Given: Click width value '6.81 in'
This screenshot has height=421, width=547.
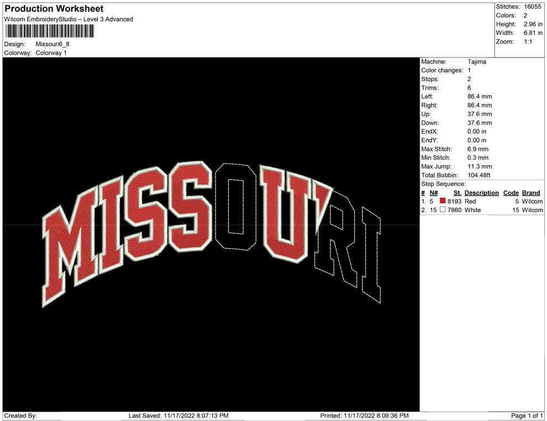Looking at the screenshot, I should coord(533,33).
